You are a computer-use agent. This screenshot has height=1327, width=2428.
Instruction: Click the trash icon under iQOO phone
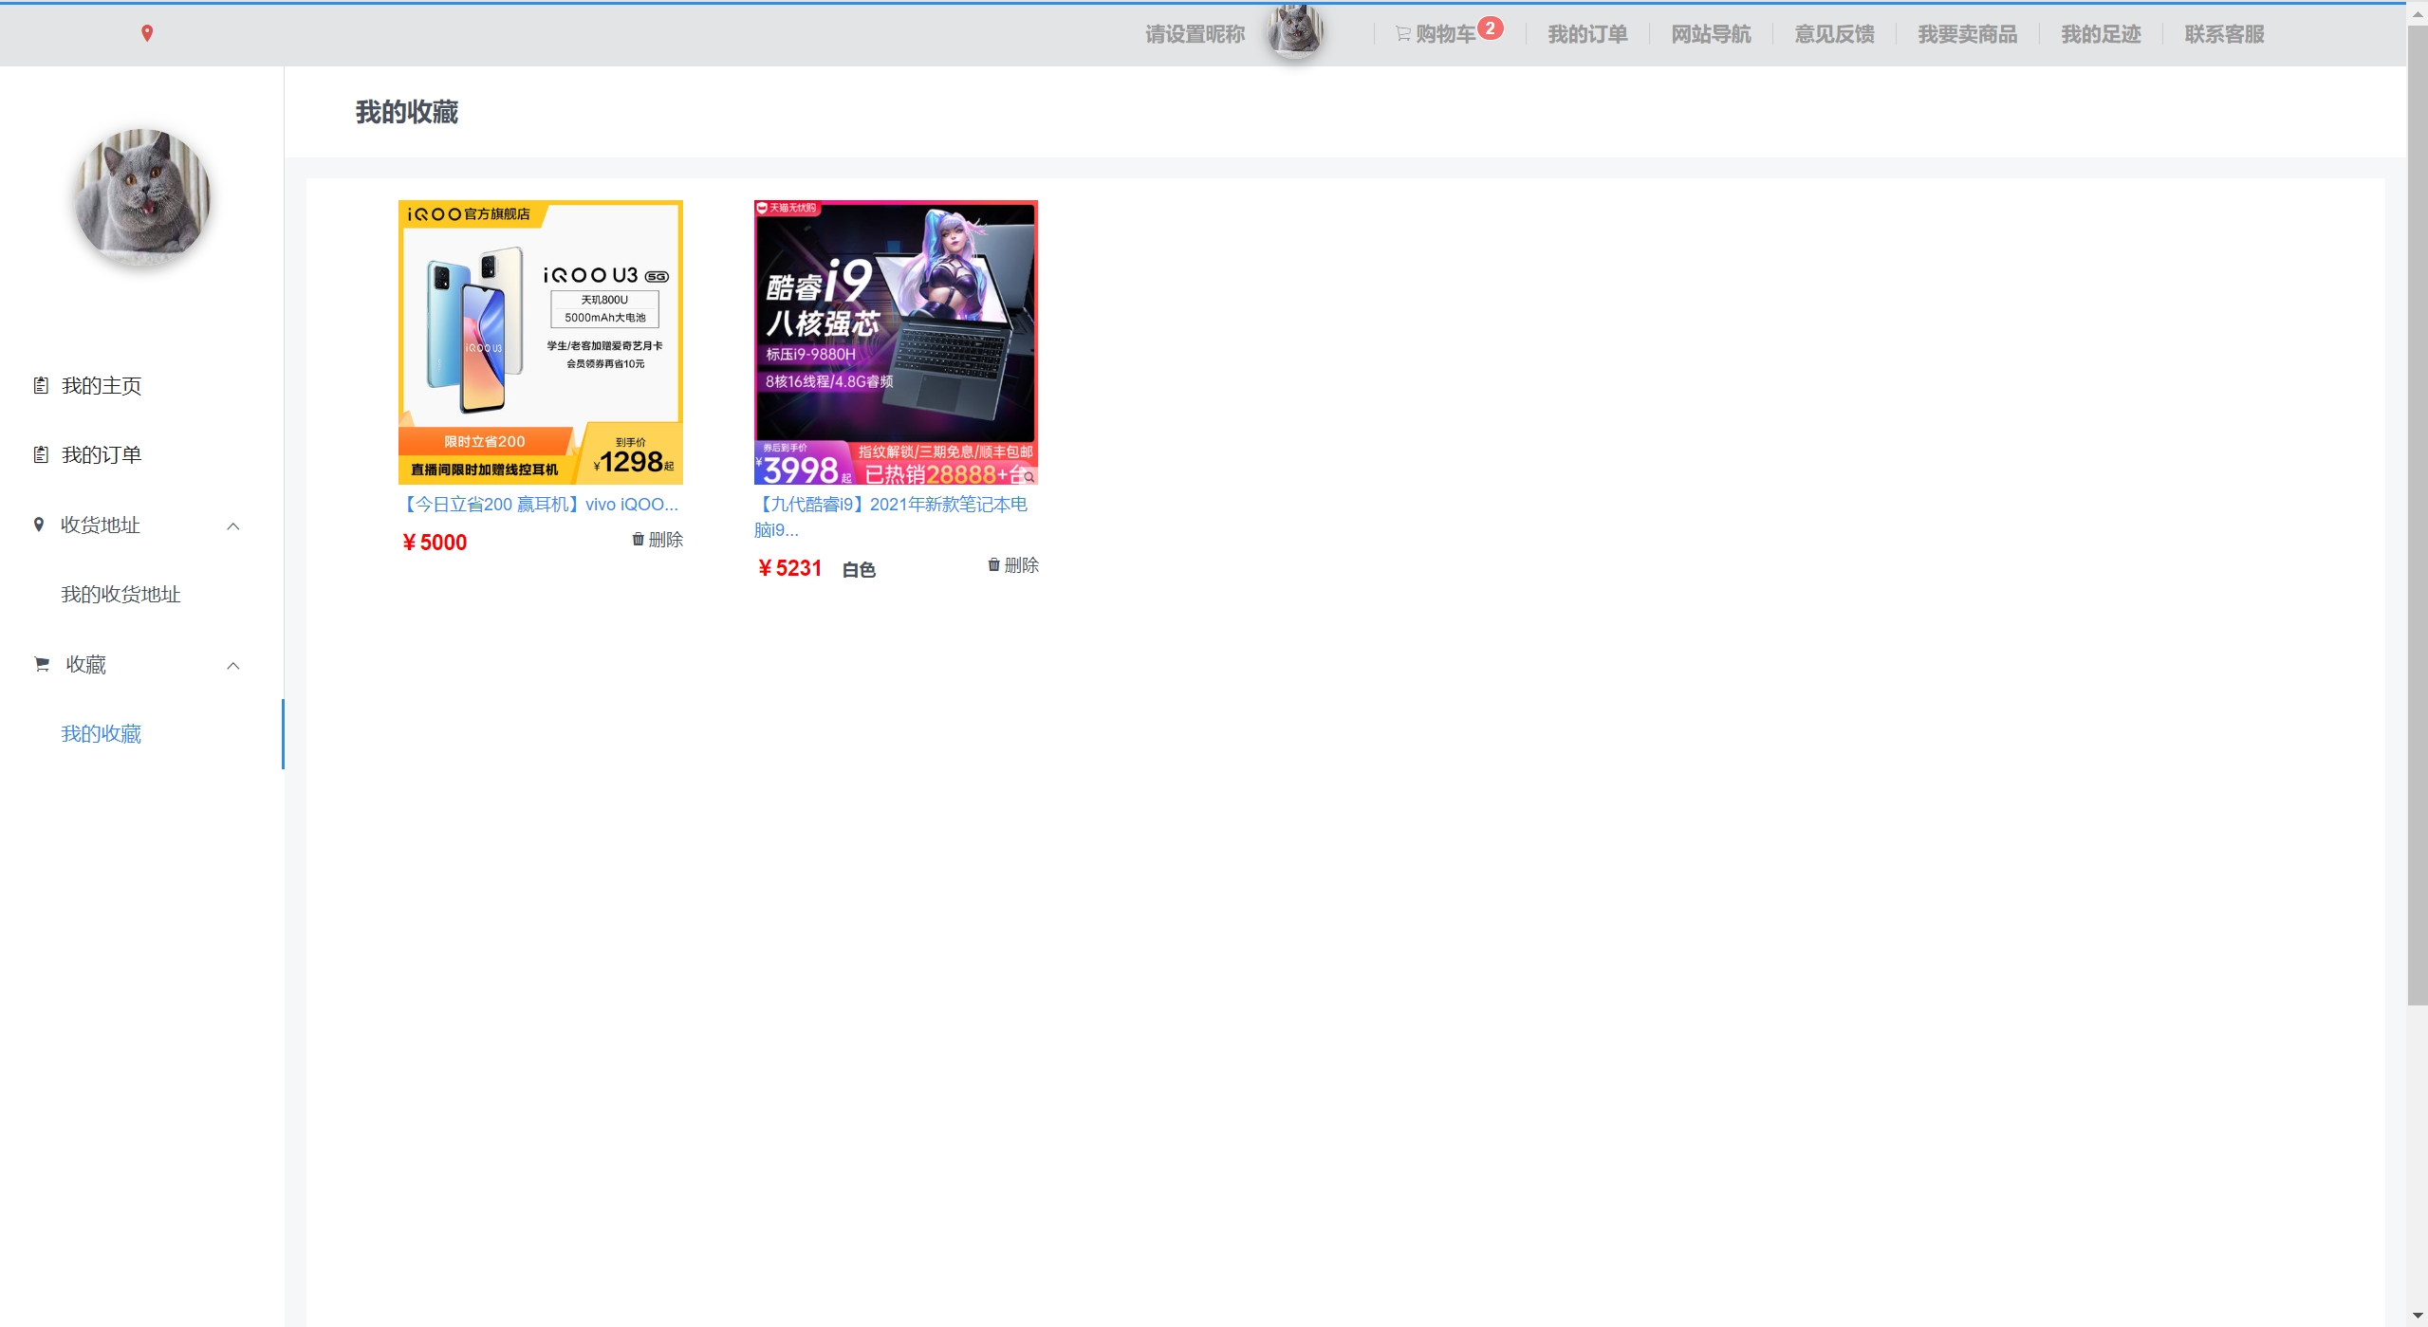coord(638,539)
